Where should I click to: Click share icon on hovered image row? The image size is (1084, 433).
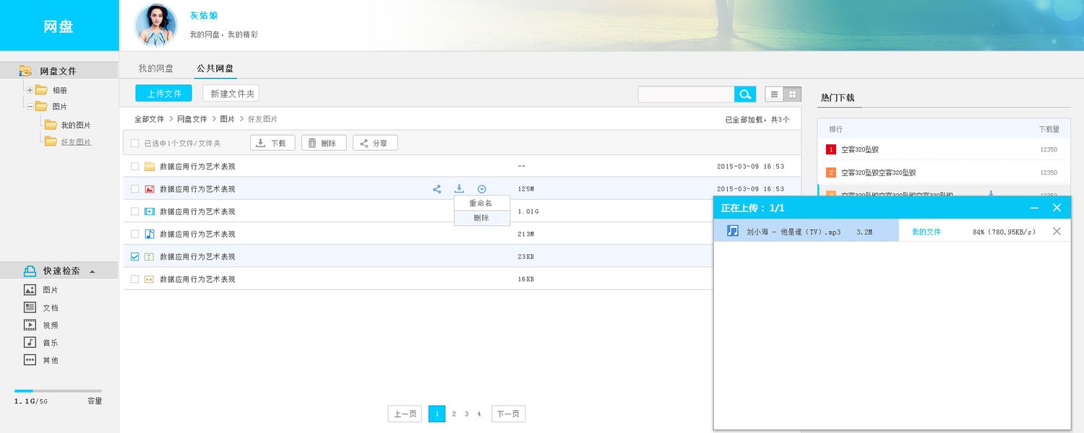pos(437,189)
